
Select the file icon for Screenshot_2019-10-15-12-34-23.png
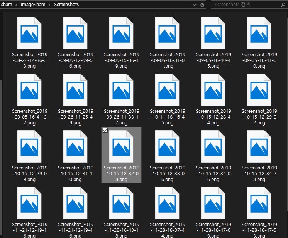click(x=259, y=146)
